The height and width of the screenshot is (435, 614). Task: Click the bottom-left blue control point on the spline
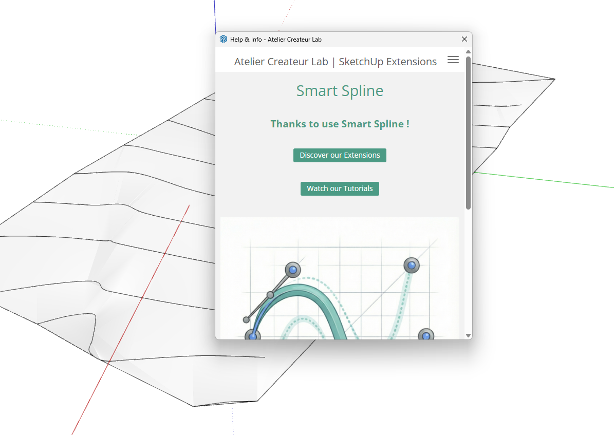point(252,336)
